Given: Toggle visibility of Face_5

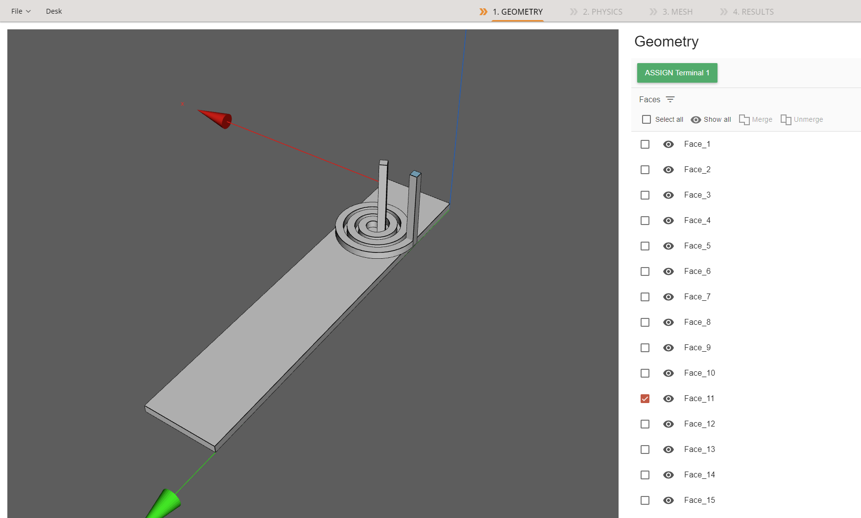Looking at the screenshot, I should [668, 246].
